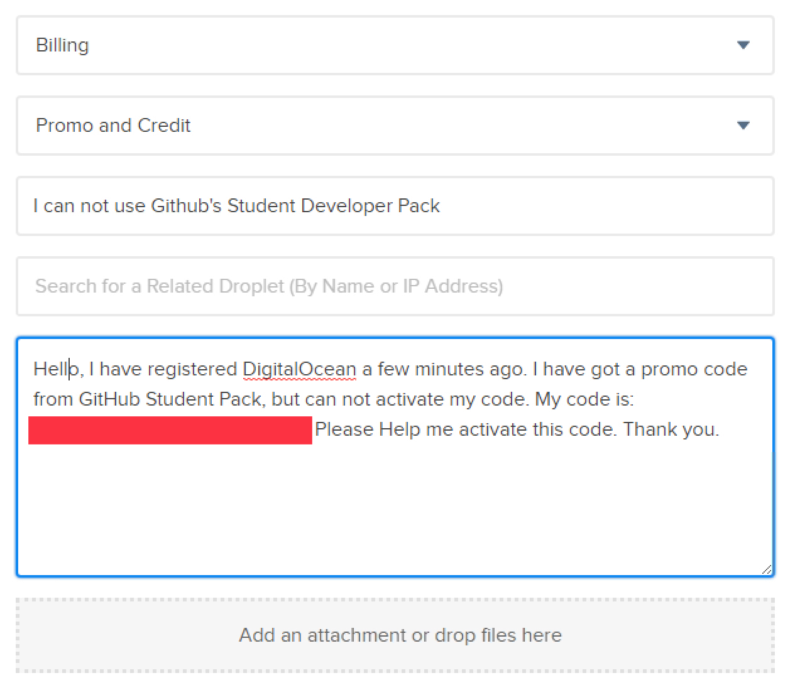Click the word 'Hello' in the message
800x695 pixels.
(x=55, y=369)
